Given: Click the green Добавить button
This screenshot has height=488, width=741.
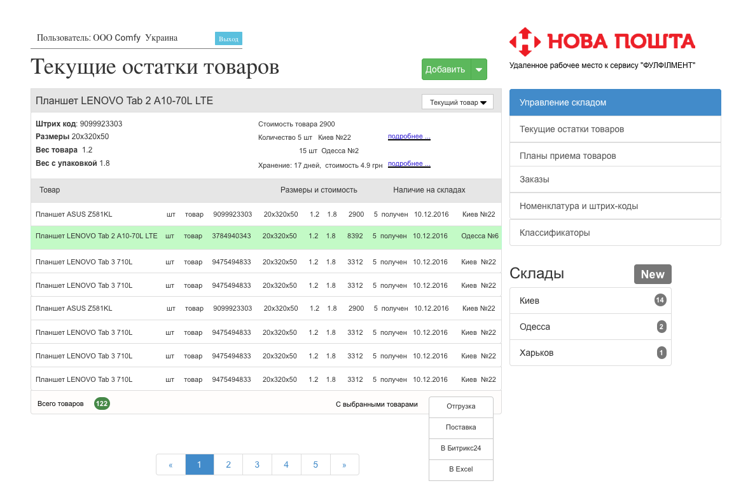Looking at the screenshot, I should tap(446, 69).
